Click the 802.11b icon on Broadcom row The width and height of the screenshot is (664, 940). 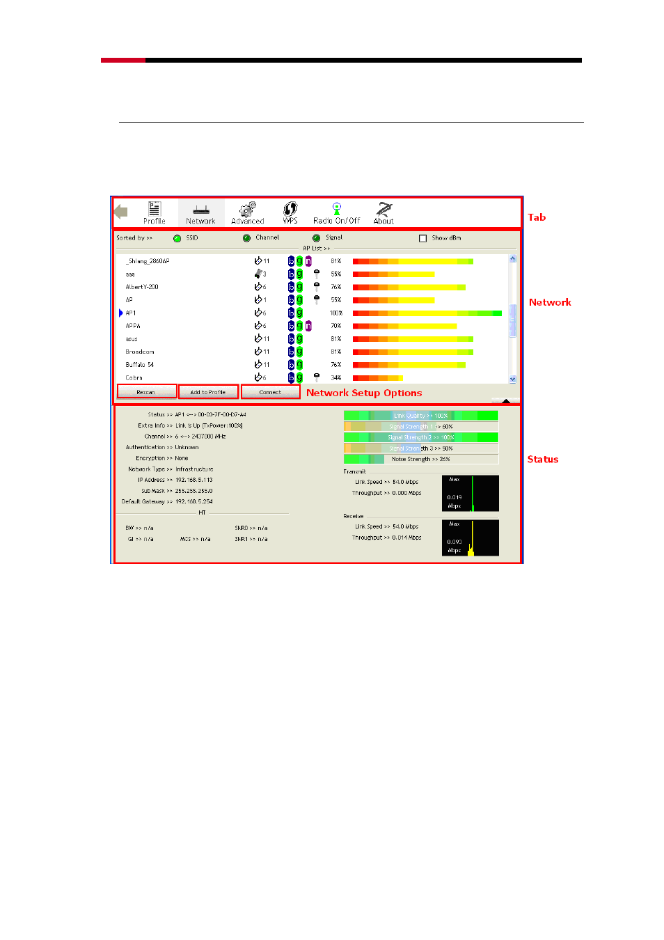coord(292,352)
